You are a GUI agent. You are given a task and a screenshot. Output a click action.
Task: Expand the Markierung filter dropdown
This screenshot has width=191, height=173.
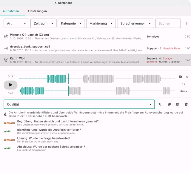(101, 23)
